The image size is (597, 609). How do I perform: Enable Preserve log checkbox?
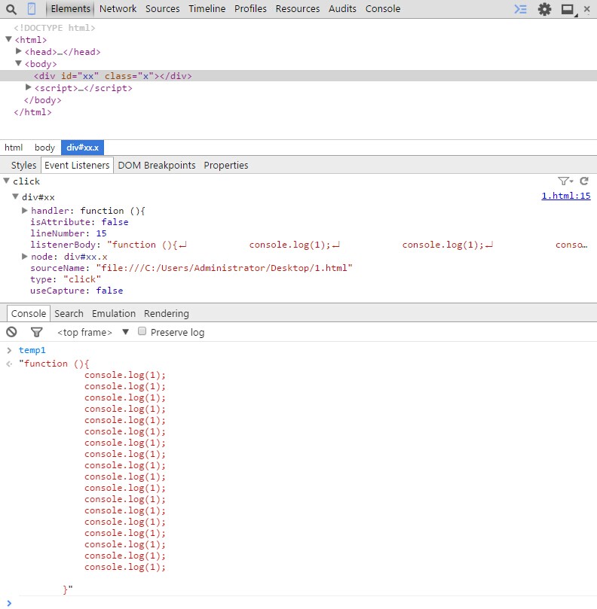point(142,331)
